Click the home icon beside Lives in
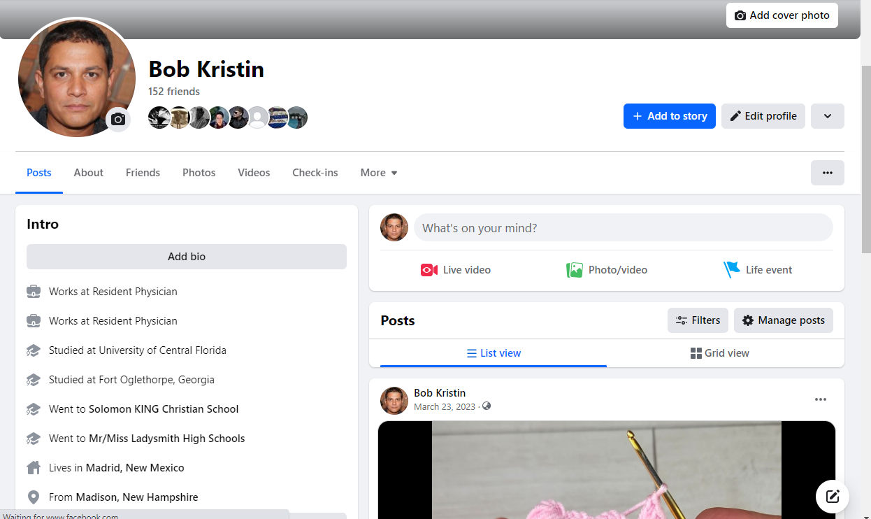 [x=33, y=467]
